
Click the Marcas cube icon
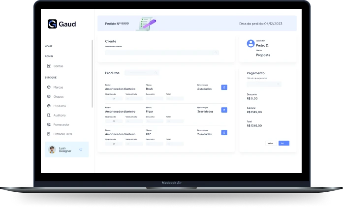49,87
